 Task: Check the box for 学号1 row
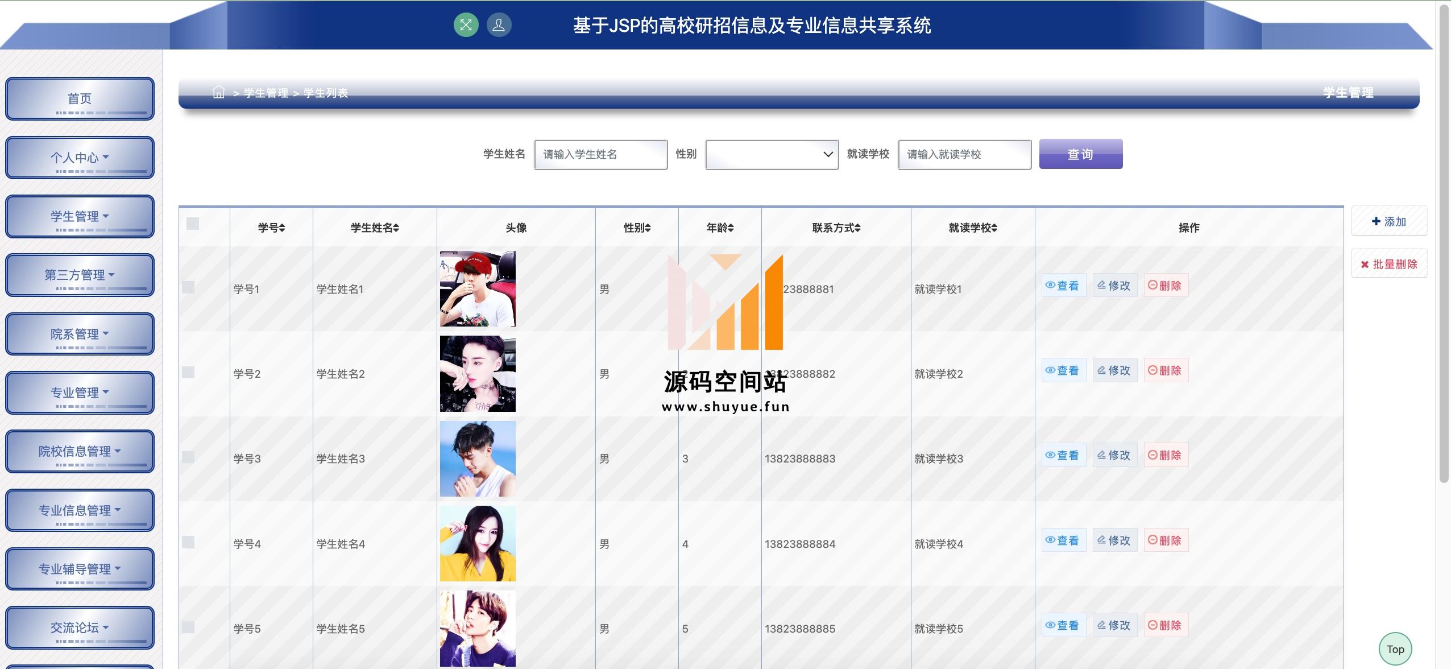point(188,287)
